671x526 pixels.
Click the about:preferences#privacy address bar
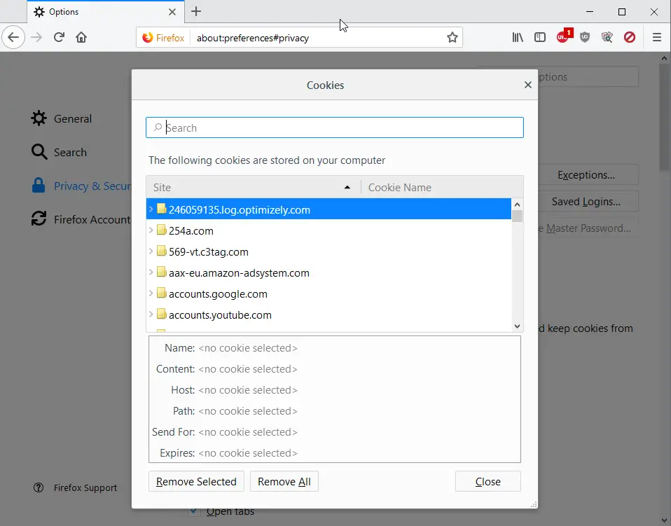click(x=317, y=38)
